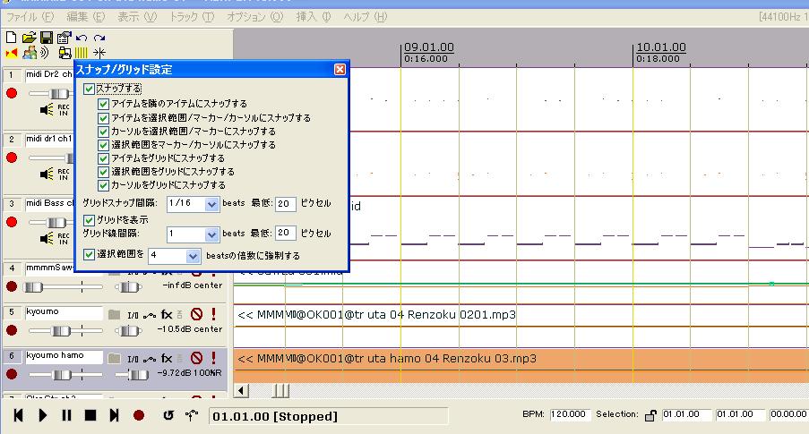Image resolution: width=809 pixels, height=434 pixels.
Task: Click the Stop transport button
Action: coord(90,415)
